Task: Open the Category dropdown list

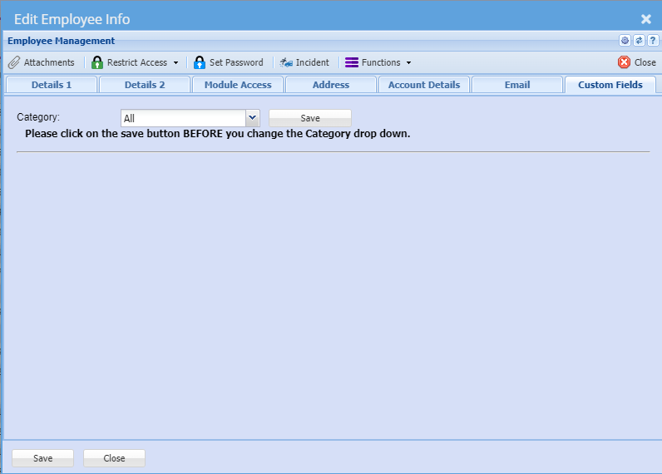Action: pyautogui.click(x=253, y=118)
